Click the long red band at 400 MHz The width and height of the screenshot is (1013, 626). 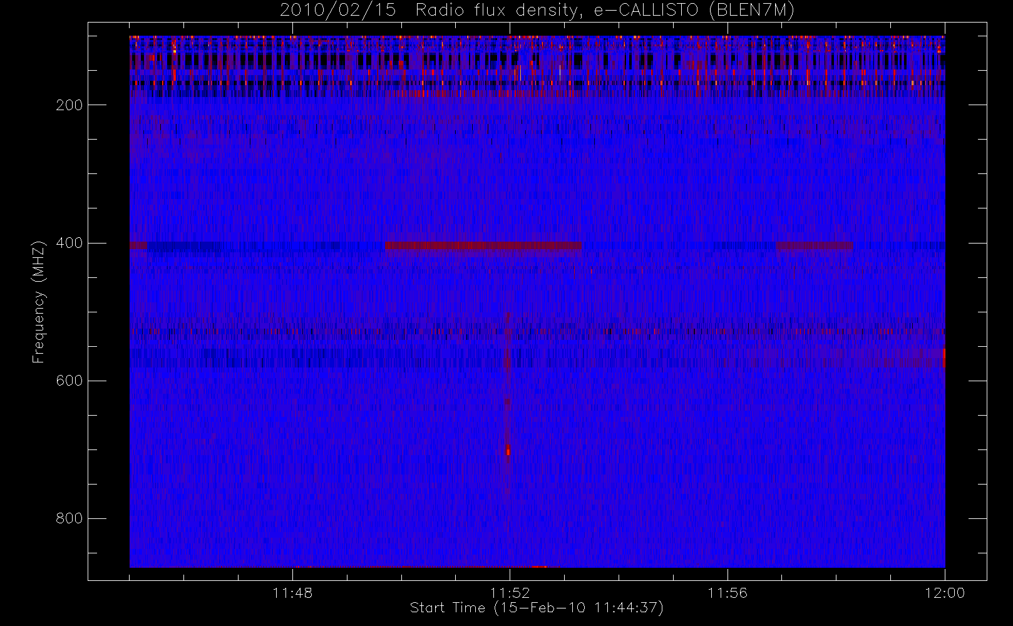pyautogui.click(x=483, y=245)
